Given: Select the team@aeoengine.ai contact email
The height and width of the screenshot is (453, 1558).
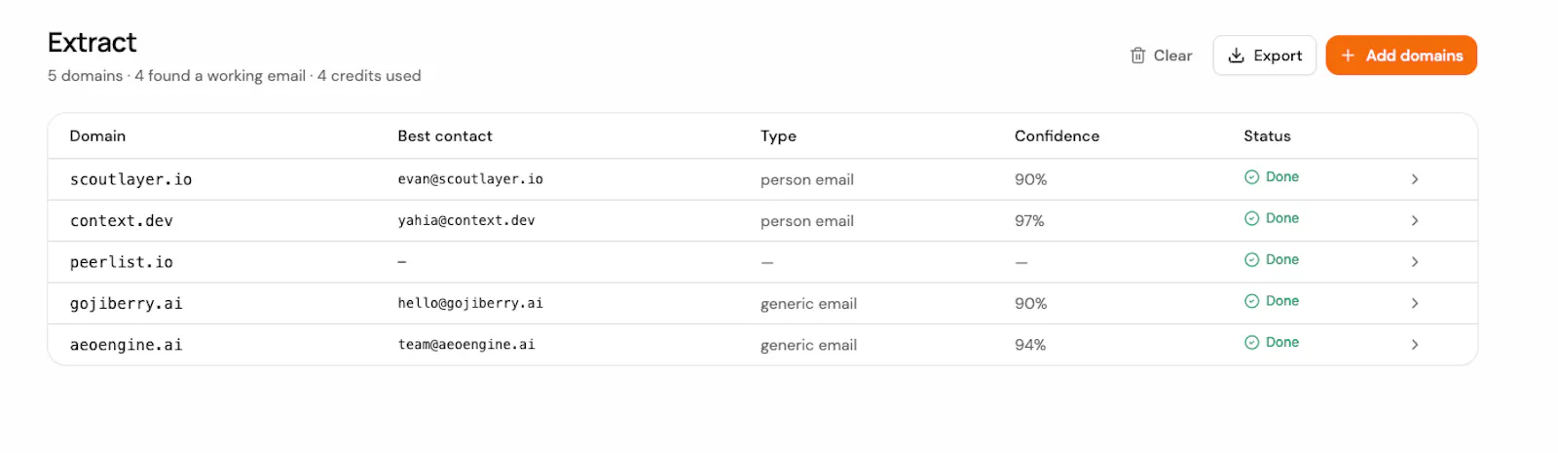Looking at the screenshot, I should point(466,344).
